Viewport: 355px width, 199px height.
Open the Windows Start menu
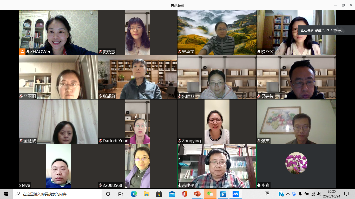(6, 194)
